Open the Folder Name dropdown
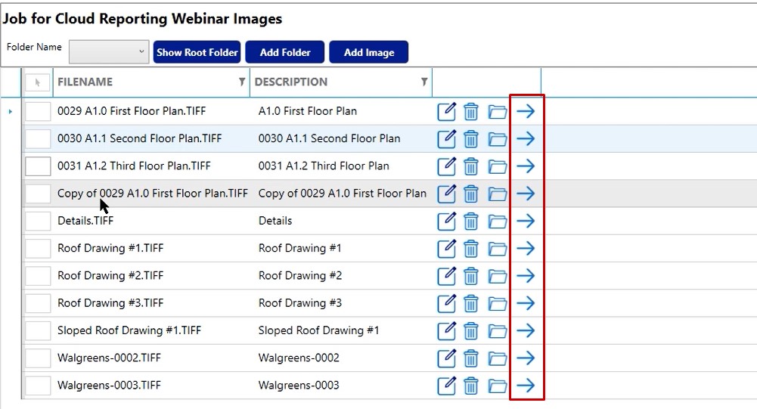The width and height of the screenshot is (757, 409). (109, 52)
